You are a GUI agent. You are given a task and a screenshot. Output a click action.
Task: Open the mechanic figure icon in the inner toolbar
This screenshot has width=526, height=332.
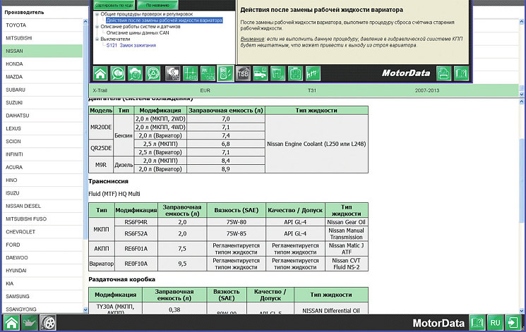point(135,73)
